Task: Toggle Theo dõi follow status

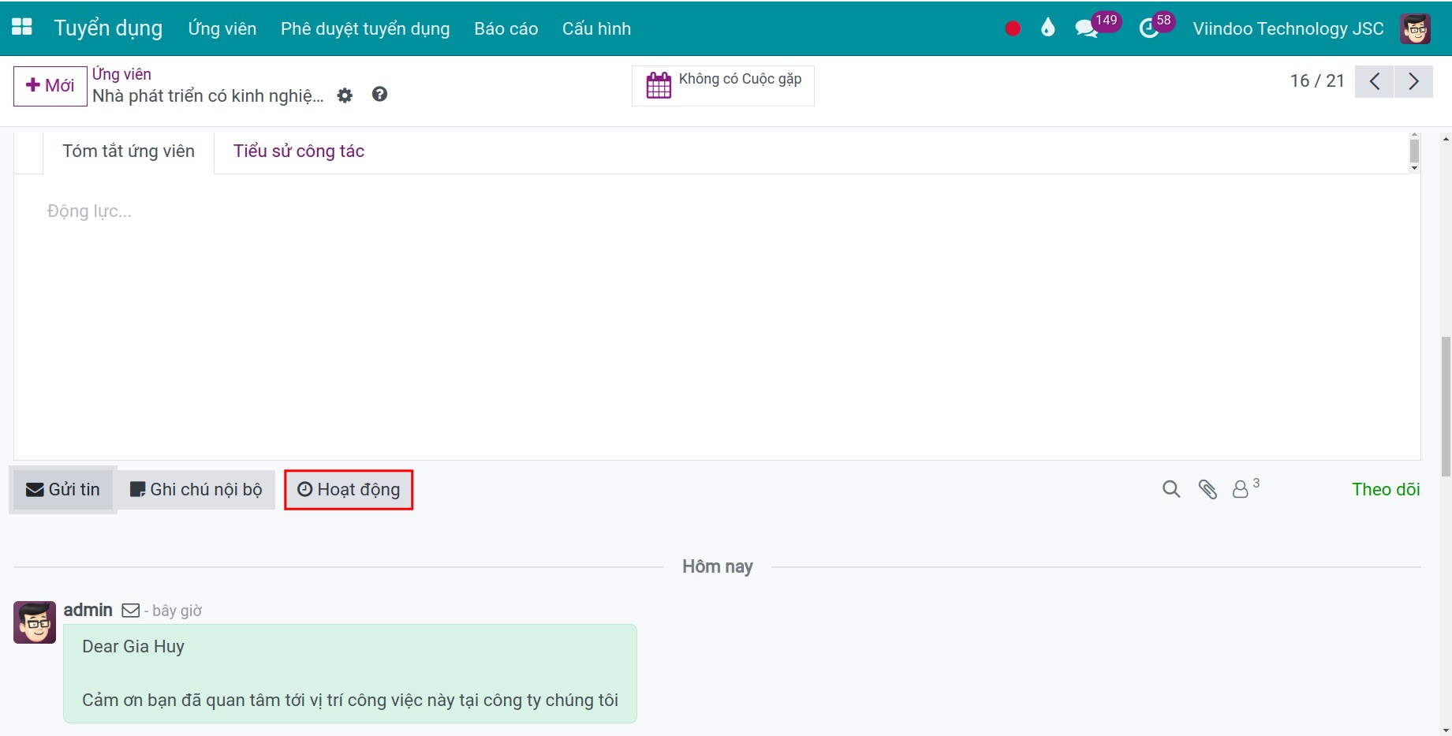Action: tap(1385, 489)
